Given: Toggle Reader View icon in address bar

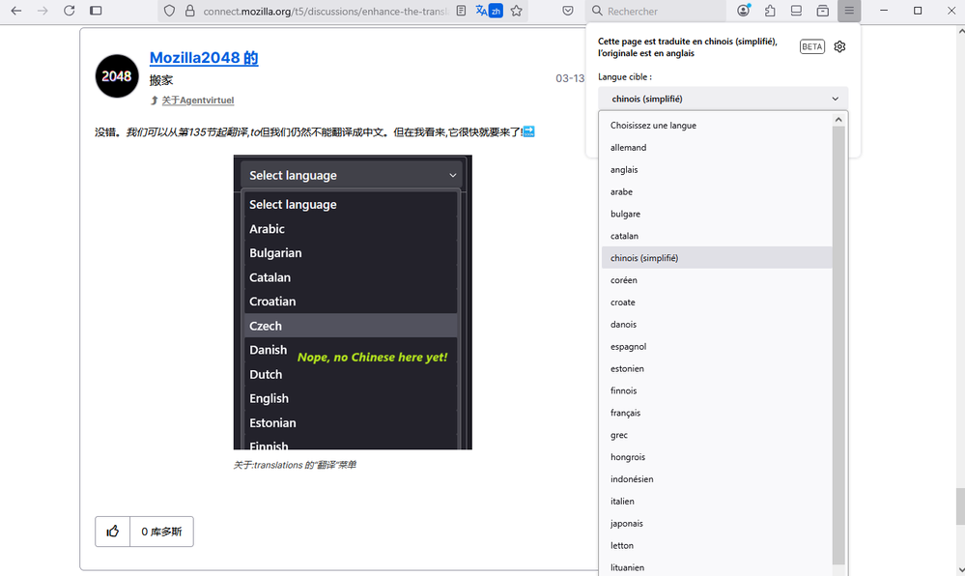Looking at the screenshot, I should 461,11.
